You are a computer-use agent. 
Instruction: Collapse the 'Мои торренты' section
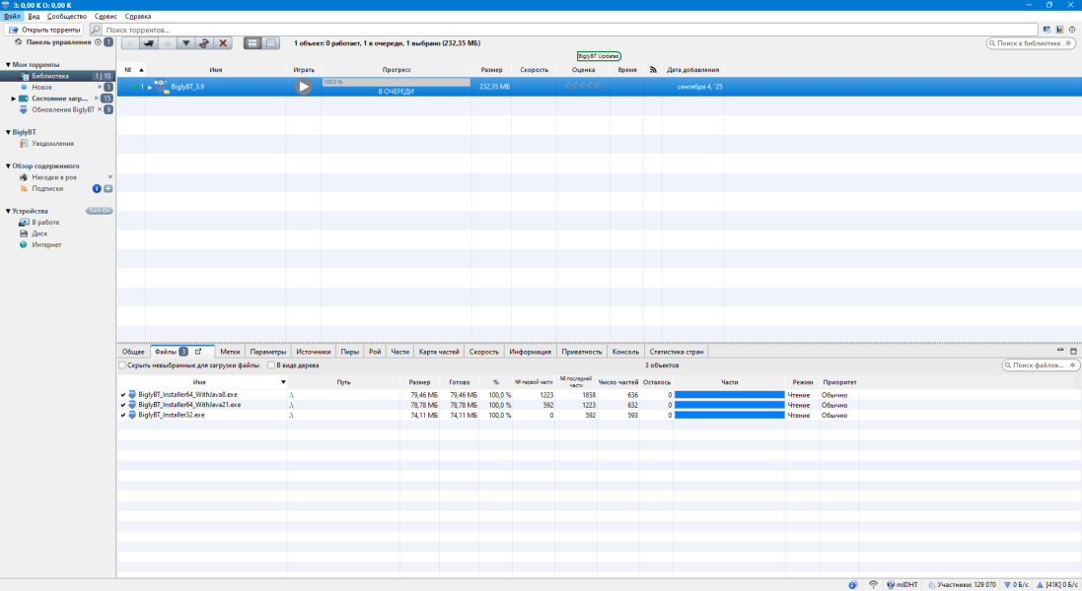(8, 64)
